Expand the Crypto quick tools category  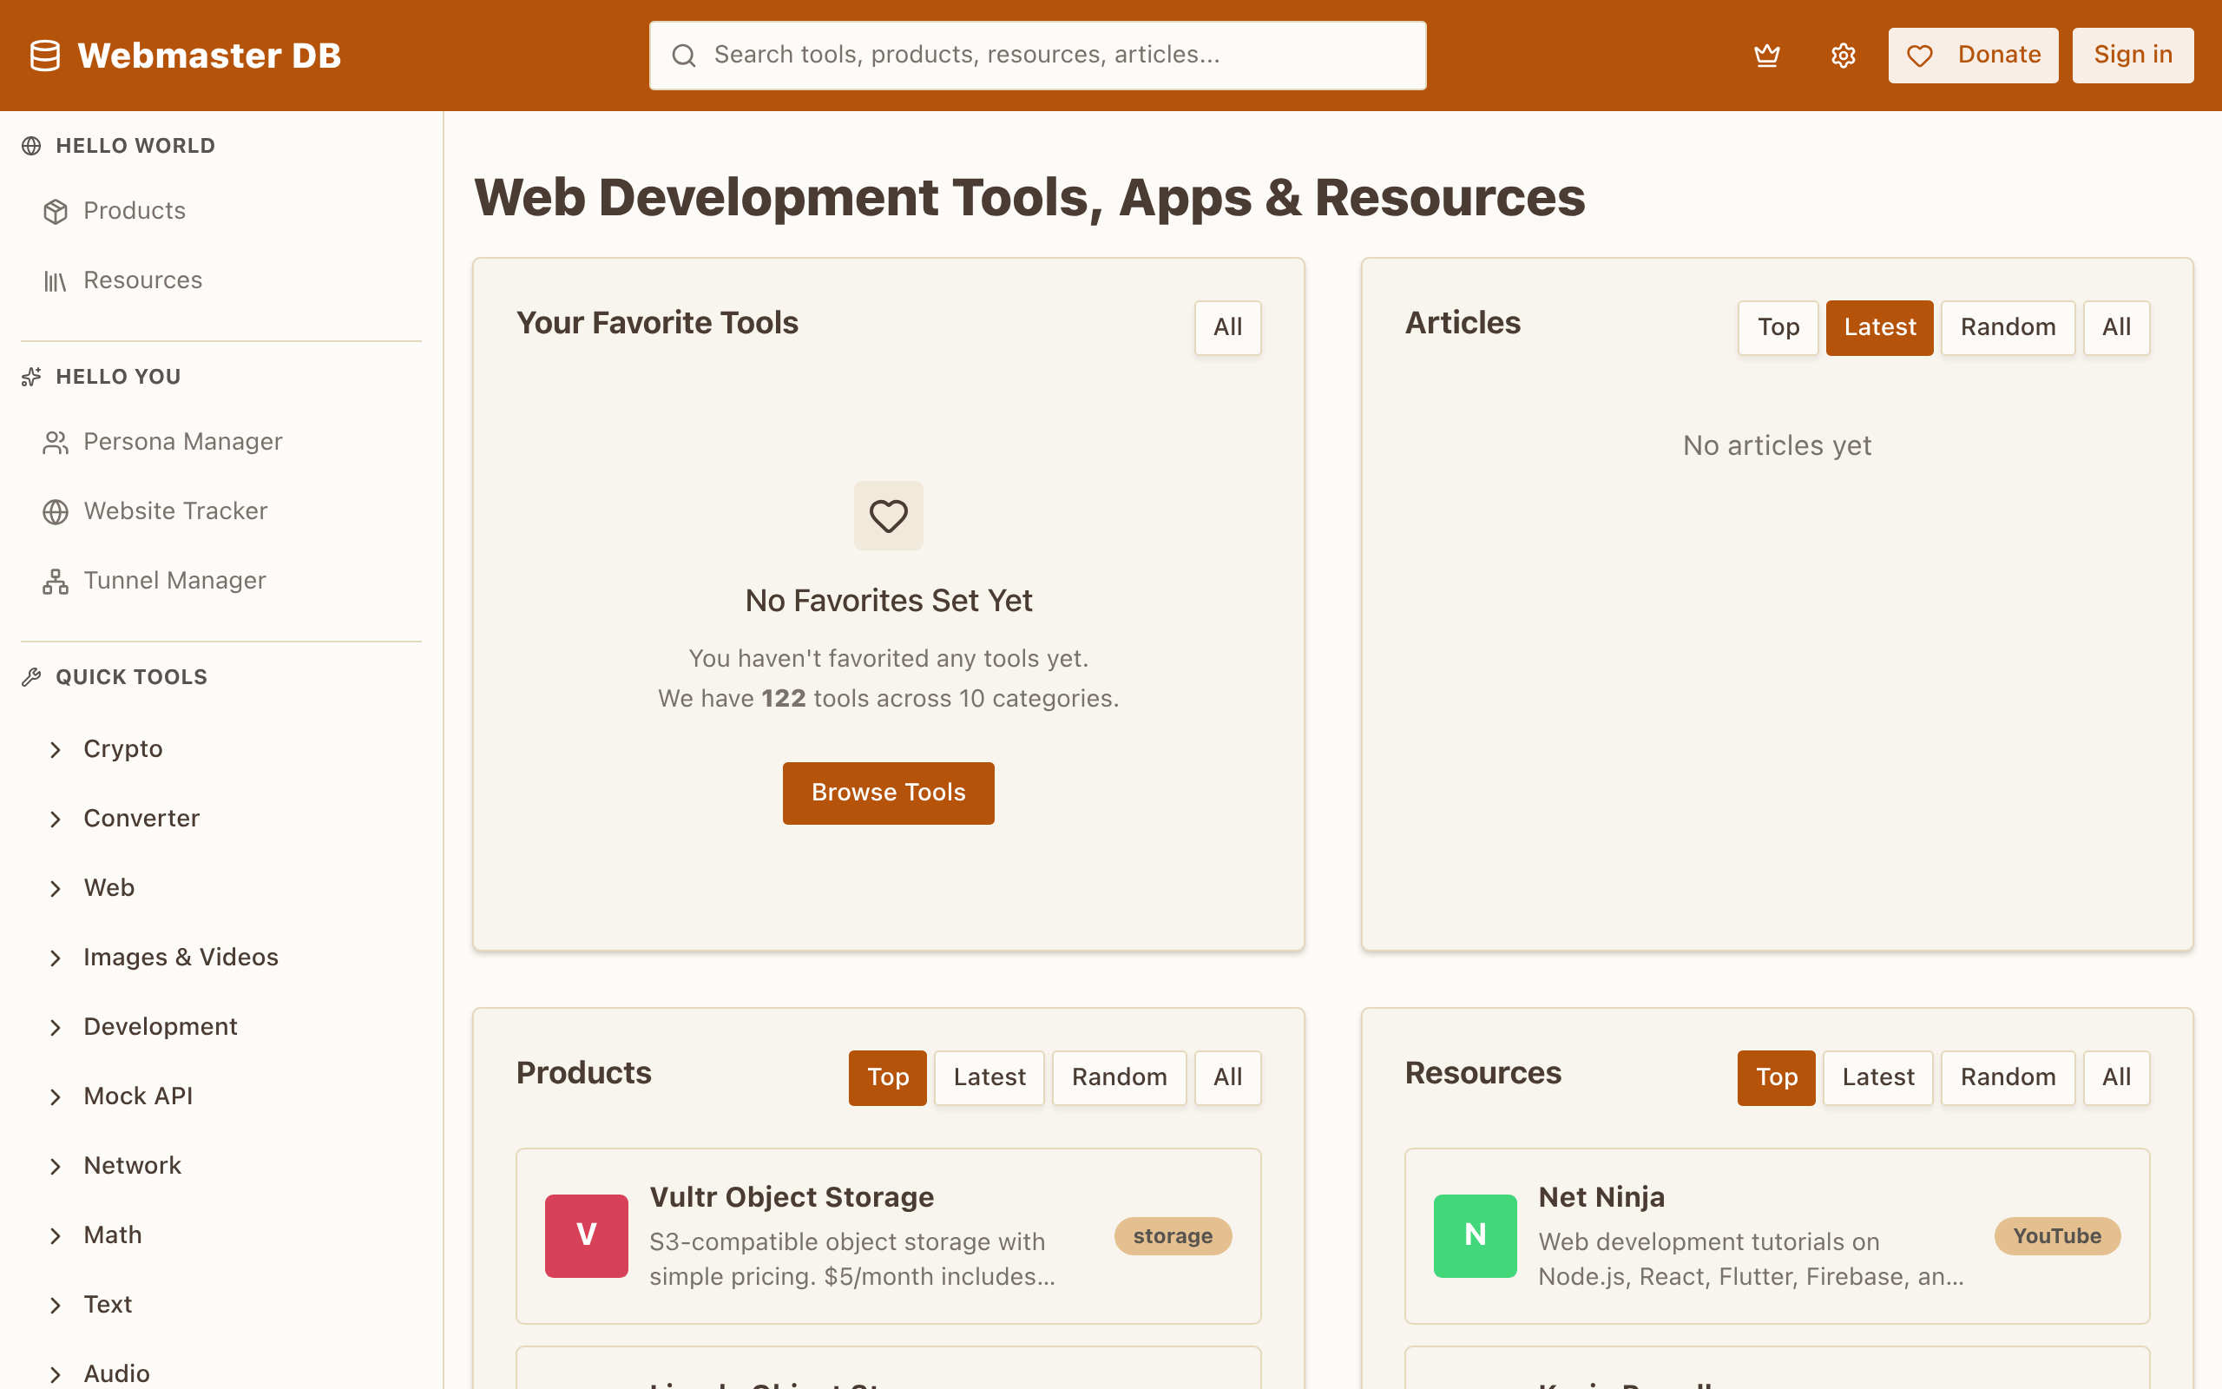122,748
